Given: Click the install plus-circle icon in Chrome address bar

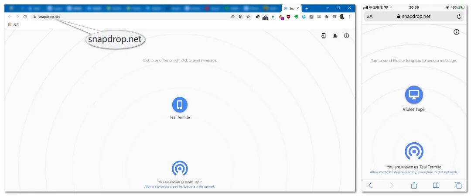Looking at the screenshot, I should (232, 17).
